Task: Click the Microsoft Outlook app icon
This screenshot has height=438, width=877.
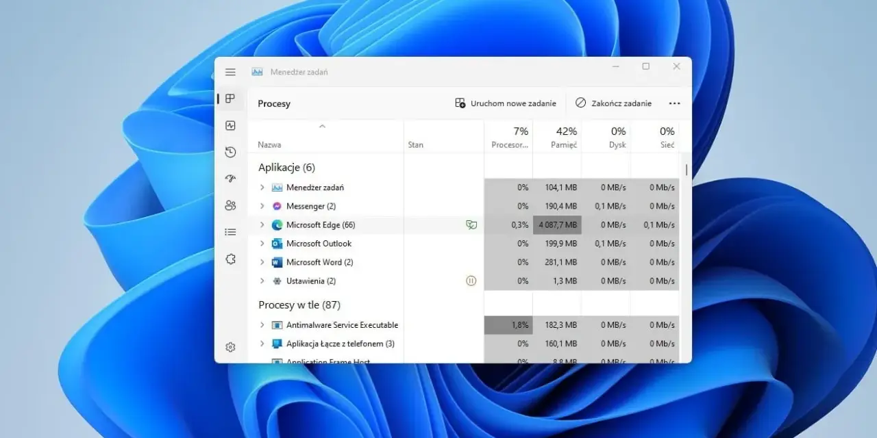Action: click(x=277, y=244)
